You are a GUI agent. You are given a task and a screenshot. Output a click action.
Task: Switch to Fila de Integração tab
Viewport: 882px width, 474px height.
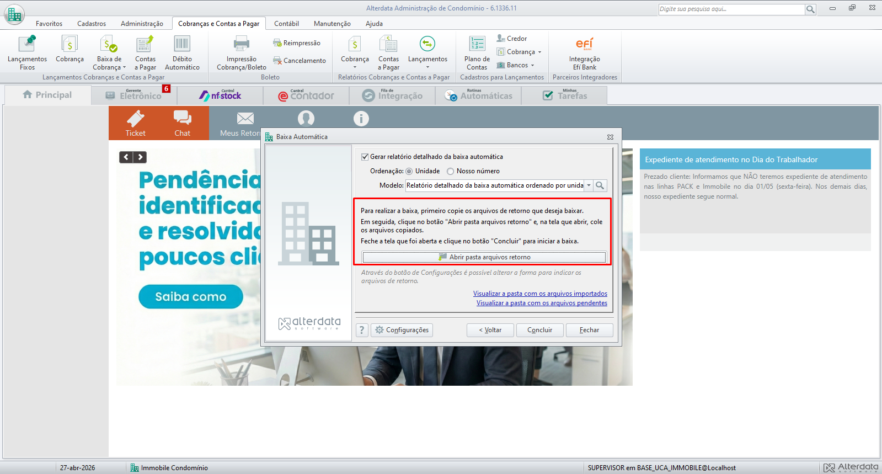pos(392,95)
